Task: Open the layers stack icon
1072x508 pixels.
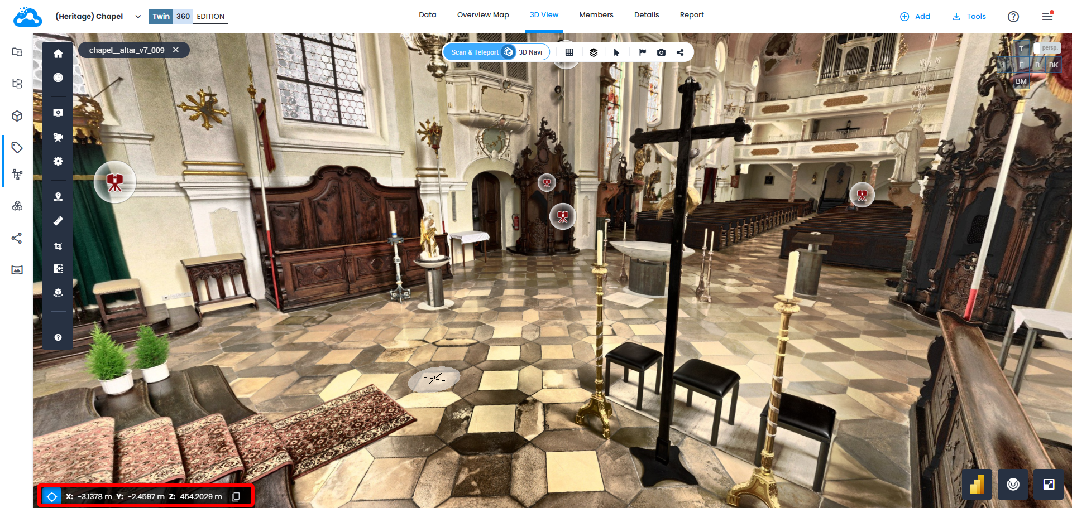Action: (x=594, y=52)
